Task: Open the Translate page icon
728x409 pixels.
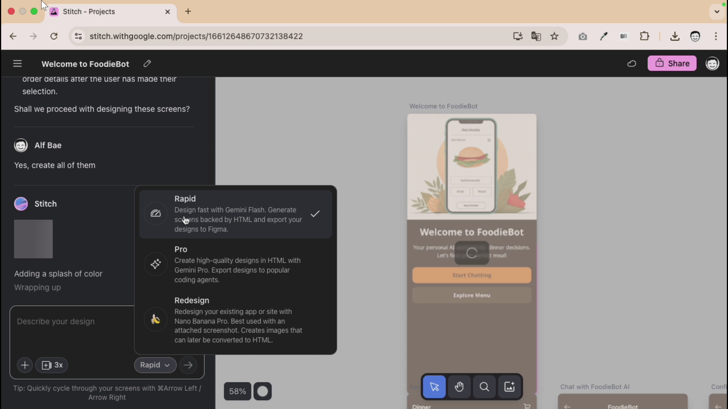Action: pos(536,36)
